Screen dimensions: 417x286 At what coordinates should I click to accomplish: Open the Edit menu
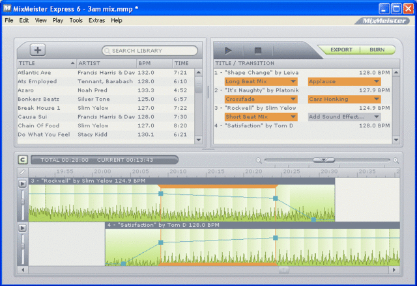pos(24,20)
